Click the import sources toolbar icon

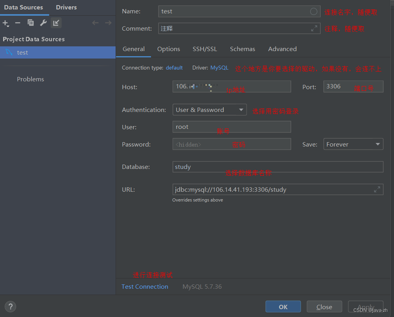point(56,23)
